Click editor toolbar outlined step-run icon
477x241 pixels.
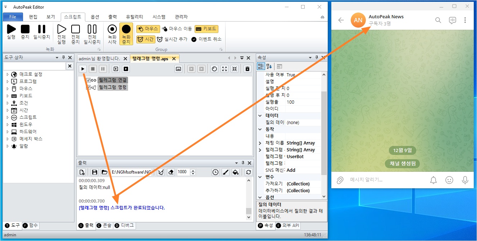coord(116,69)
